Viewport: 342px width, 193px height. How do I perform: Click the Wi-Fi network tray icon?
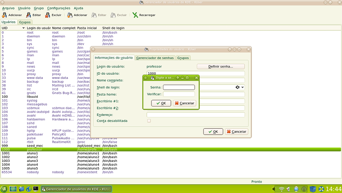pyautogui.click(x=282, y=189)
